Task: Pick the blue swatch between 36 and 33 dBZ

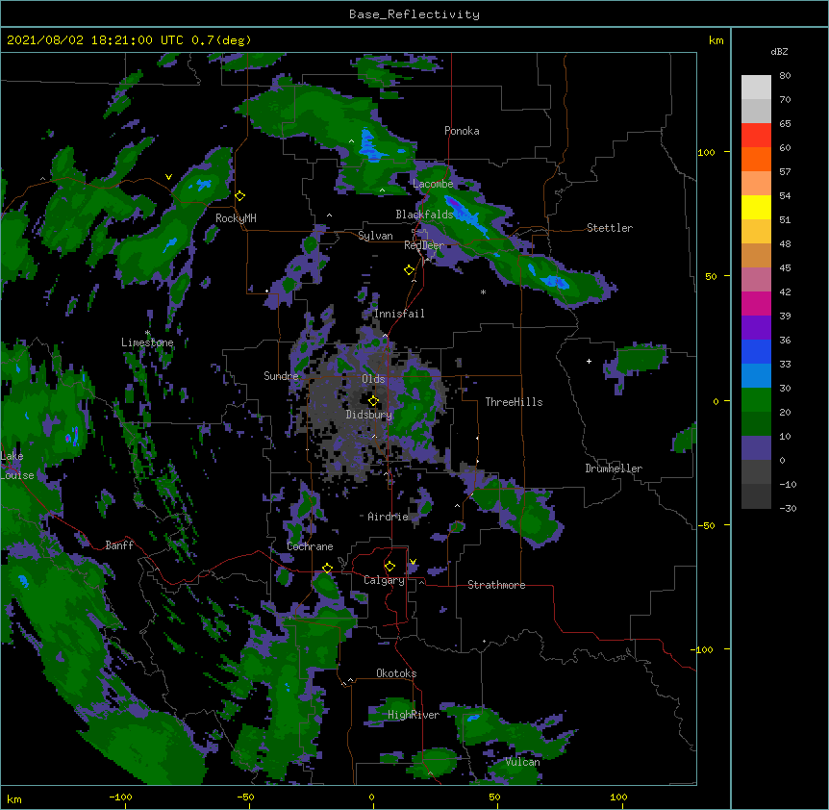Action: point(756,352)
